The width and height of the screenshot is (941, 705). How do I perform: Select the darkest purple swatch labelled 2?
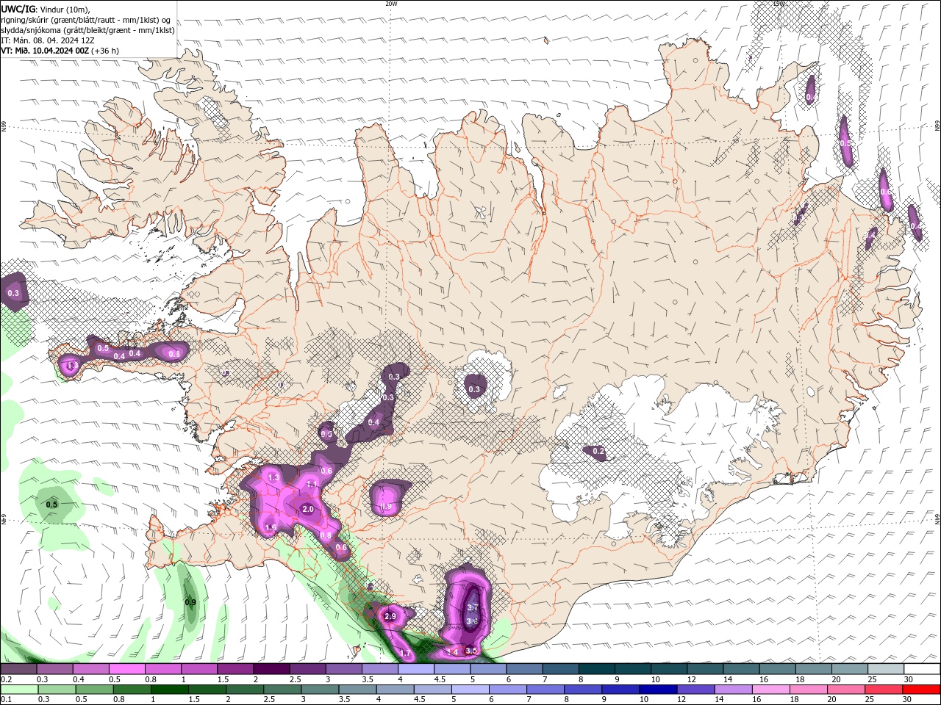(271, 669)
